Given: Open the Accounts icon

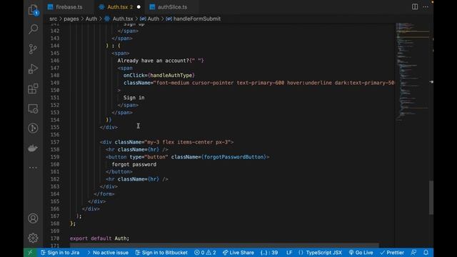Looking at the screenshot, I should coord(34,218).
